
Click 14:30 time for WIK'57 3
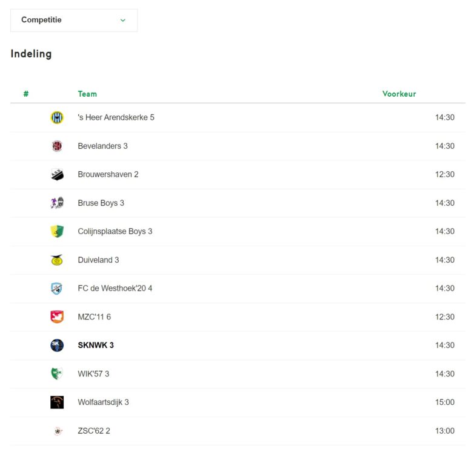pyautogui.click(x=445, y=374)
